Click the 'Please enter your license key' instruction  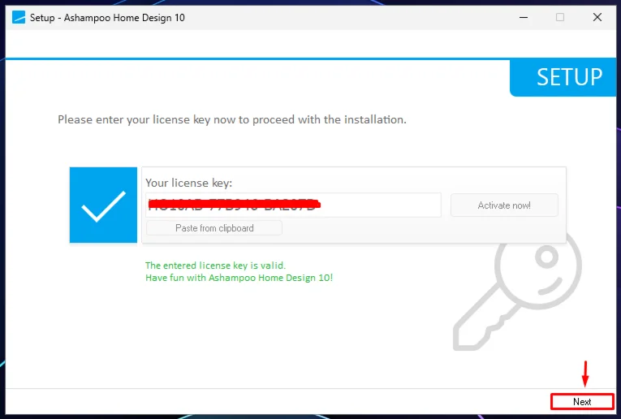coord(232,119)
